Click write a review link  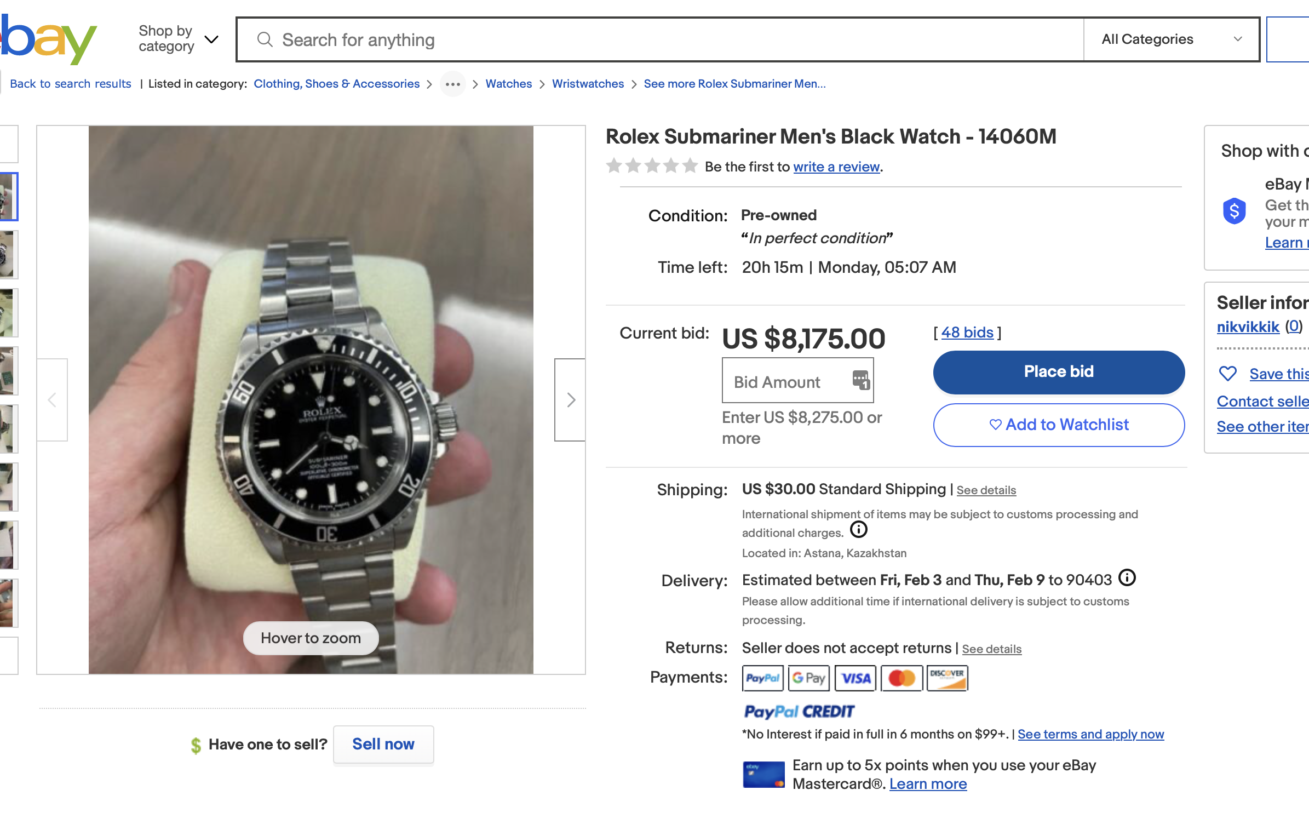[x=836, y=167]
